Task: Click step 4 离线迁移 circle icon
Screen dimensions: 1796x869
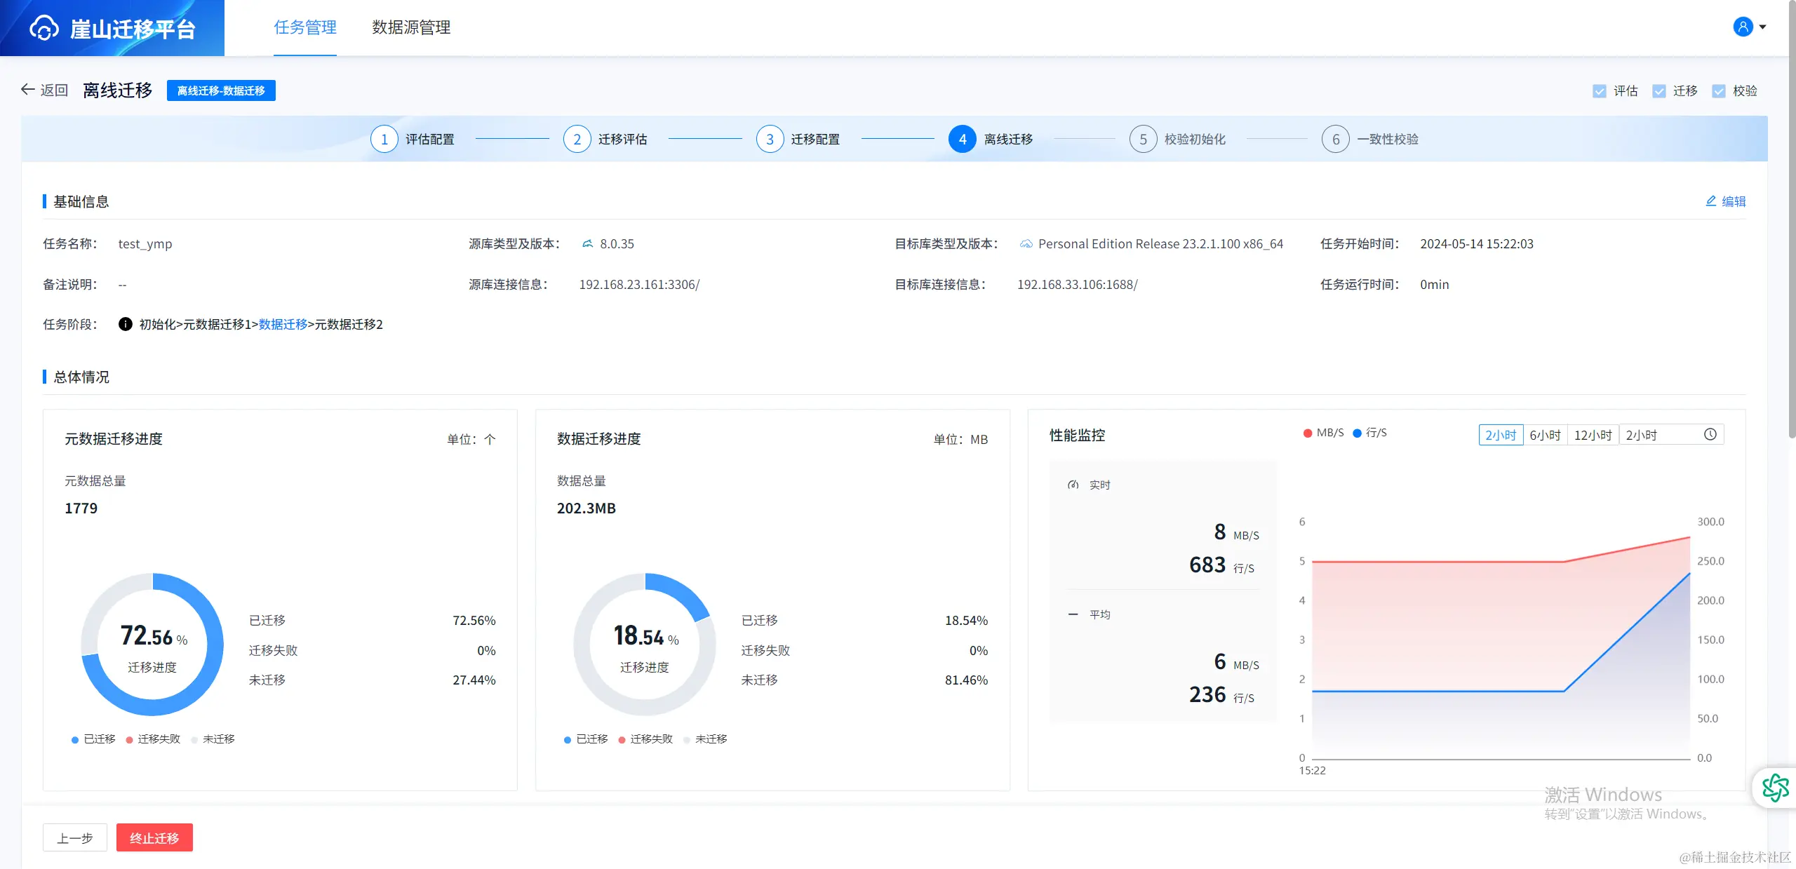Action: [x=962, y=139]
